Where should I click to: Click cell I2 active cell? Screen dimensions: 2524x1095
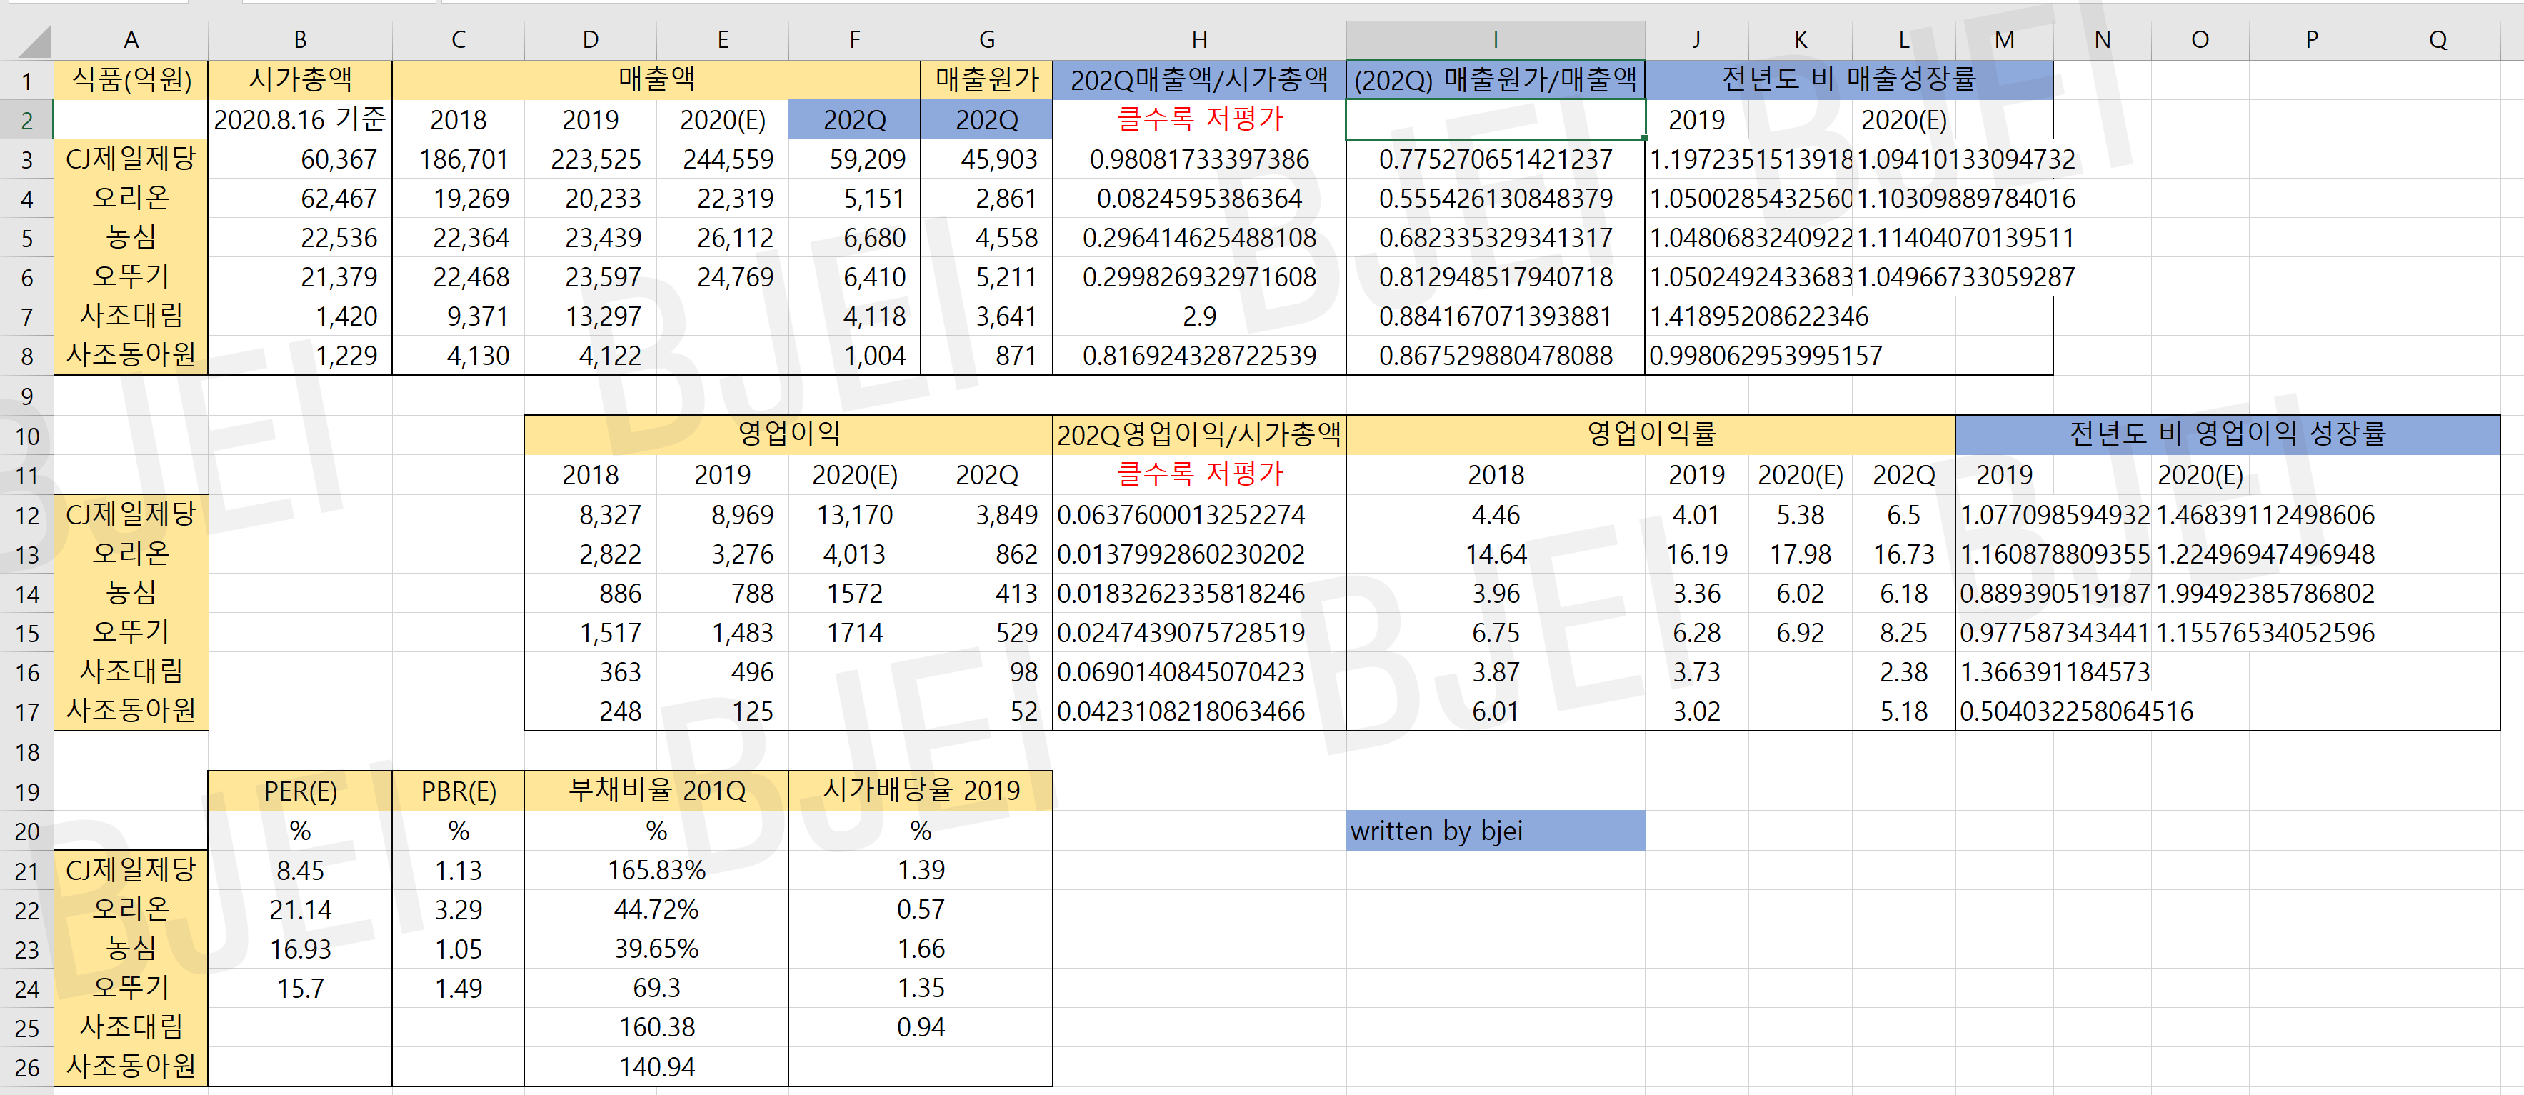1494,119
